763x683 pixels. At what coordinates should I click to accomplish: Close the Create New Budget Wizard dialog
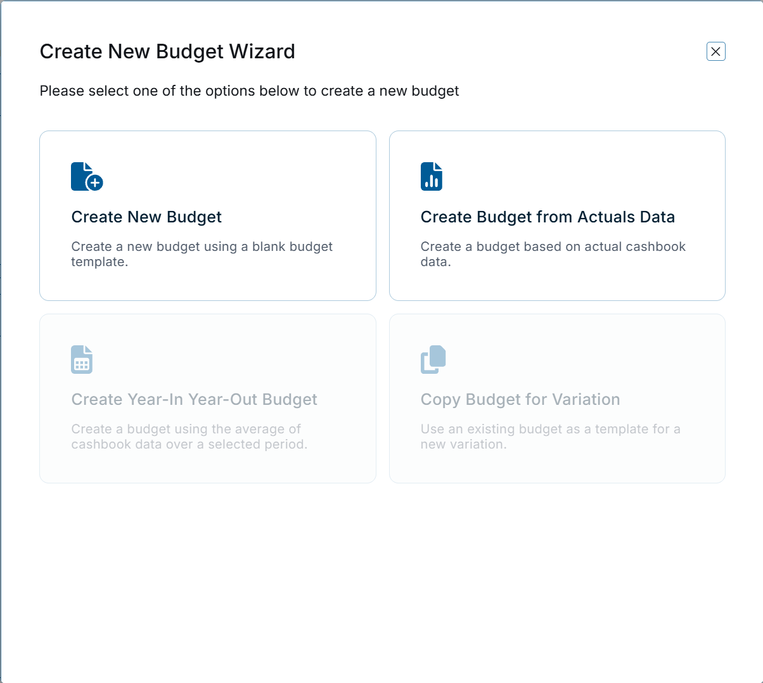(715, 51)
